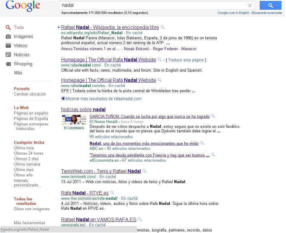Expand Más search categories in sidebar
Viewport: 286px width, 233px height.
[x=18, y=73]
